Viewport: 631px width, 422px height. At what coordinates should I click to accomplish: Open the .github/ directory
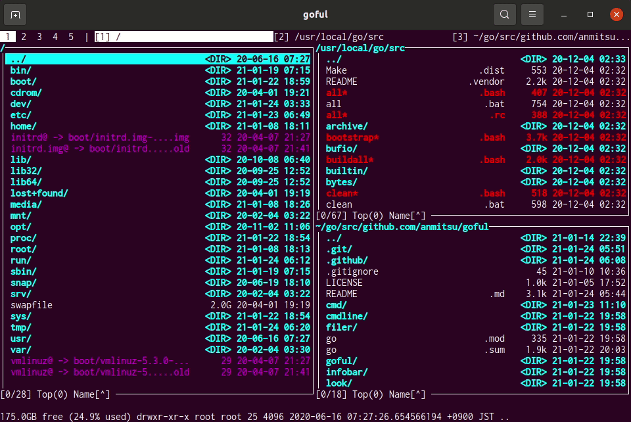(x=476, y=260)
